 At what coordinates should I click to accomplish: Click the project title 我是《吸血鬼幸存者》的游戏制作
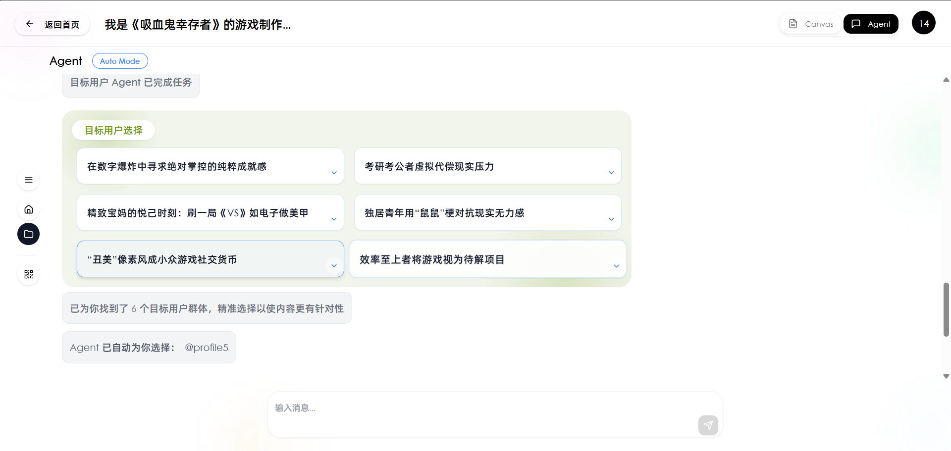pos(198,24)
